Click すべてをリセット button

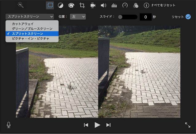pos(163,5)
